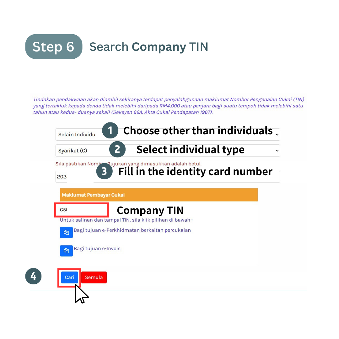Open the Syarikat (C) type dropdown

168,150
